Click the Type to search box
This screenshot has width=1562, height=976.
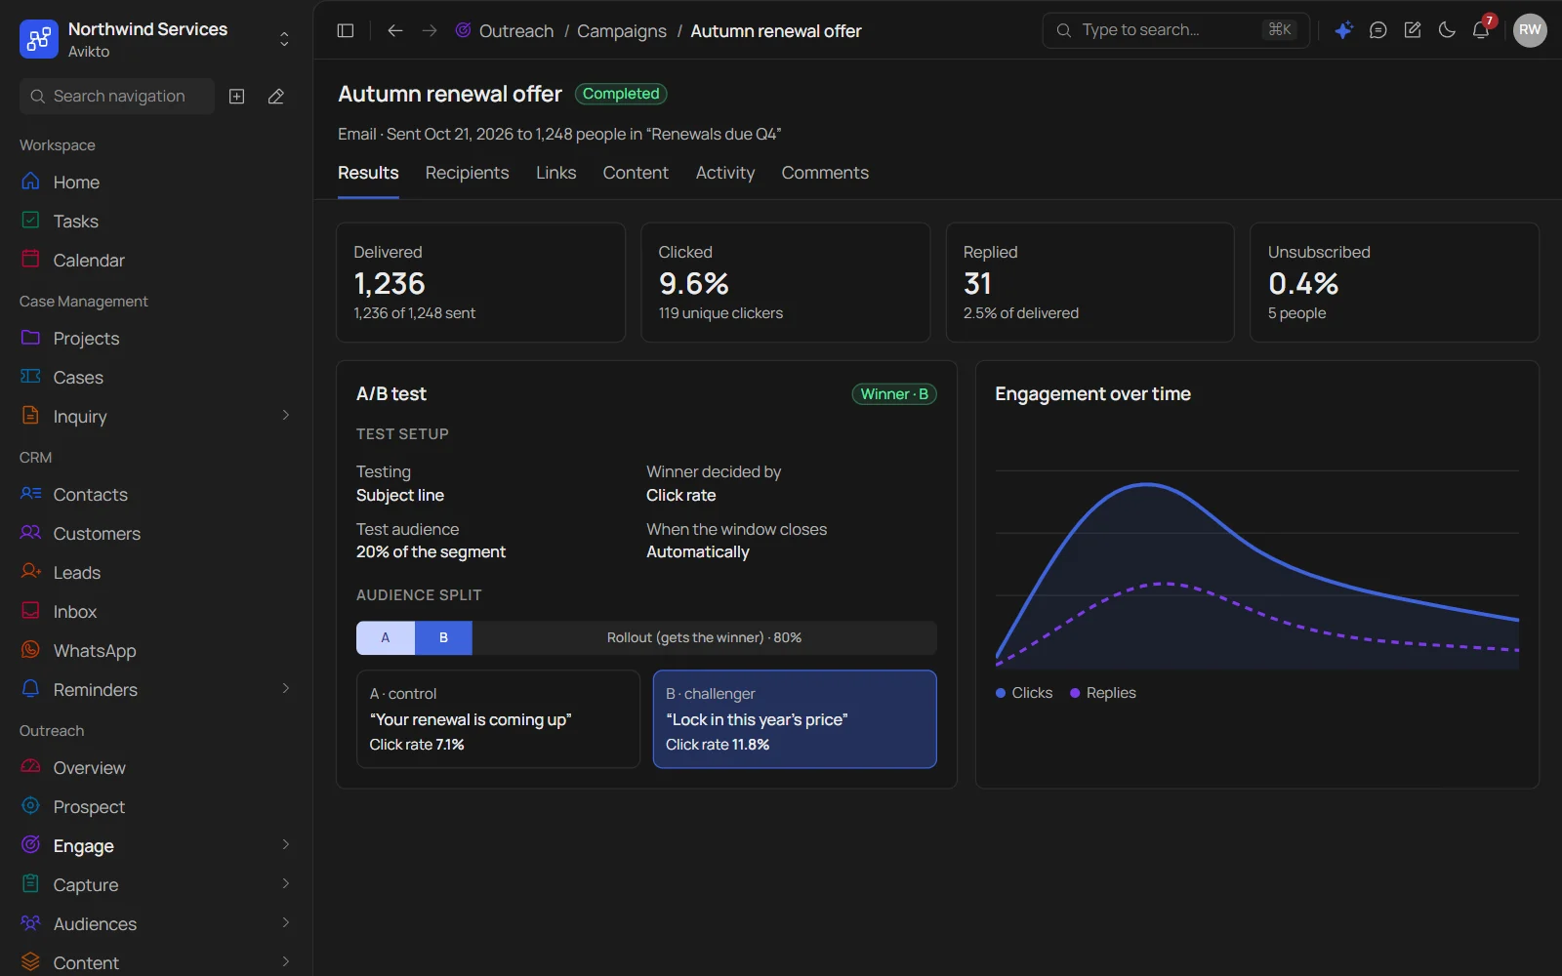tap(1175, 30)
